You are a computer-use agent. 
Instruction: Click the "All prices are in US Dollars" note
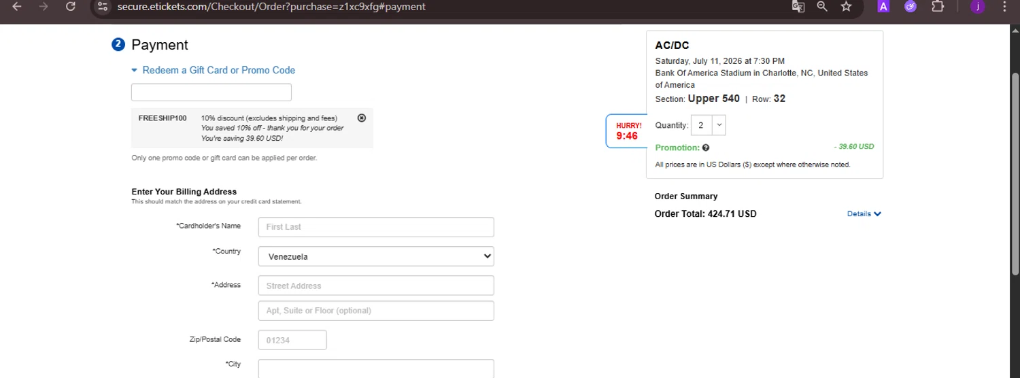pyautogui.click(x=753, y=165)
